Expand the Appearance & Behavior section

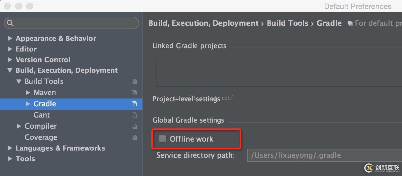[x=10, y=38]
